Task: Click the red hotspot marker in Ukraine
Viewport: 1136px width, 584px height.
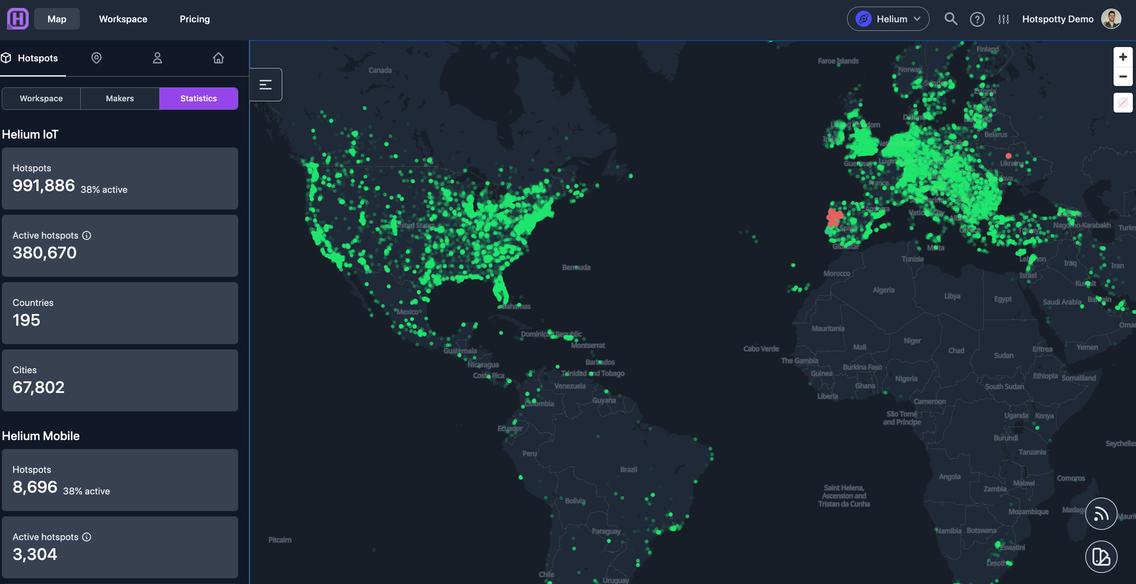Action: 1008,156
